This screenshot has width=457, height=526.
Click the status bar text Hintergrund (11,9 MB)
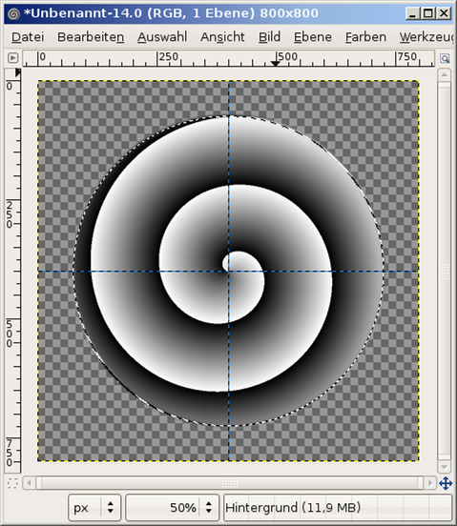[x=293, y=508]
